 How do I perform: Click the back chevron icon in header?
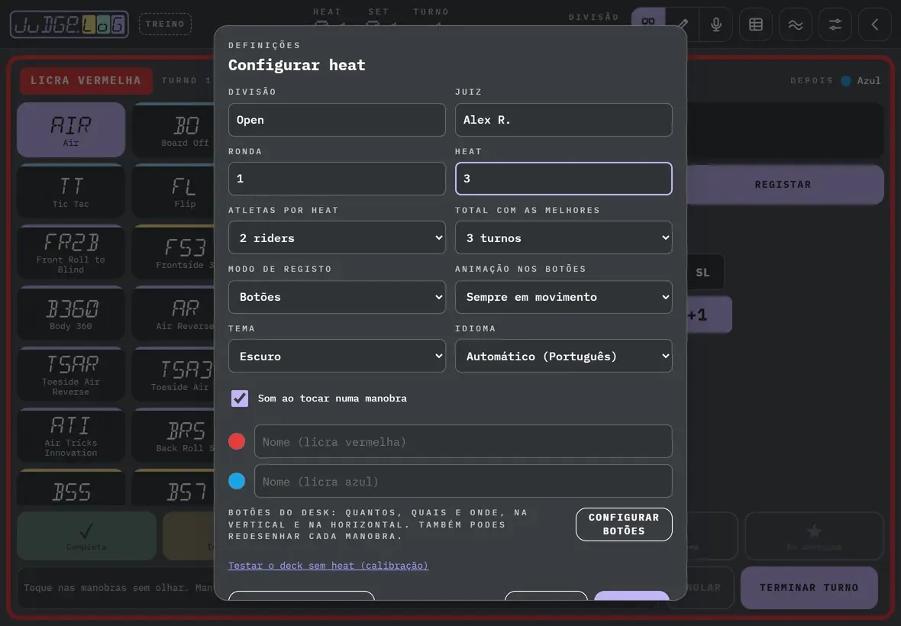pyautogui.click(x=874, y=24)
